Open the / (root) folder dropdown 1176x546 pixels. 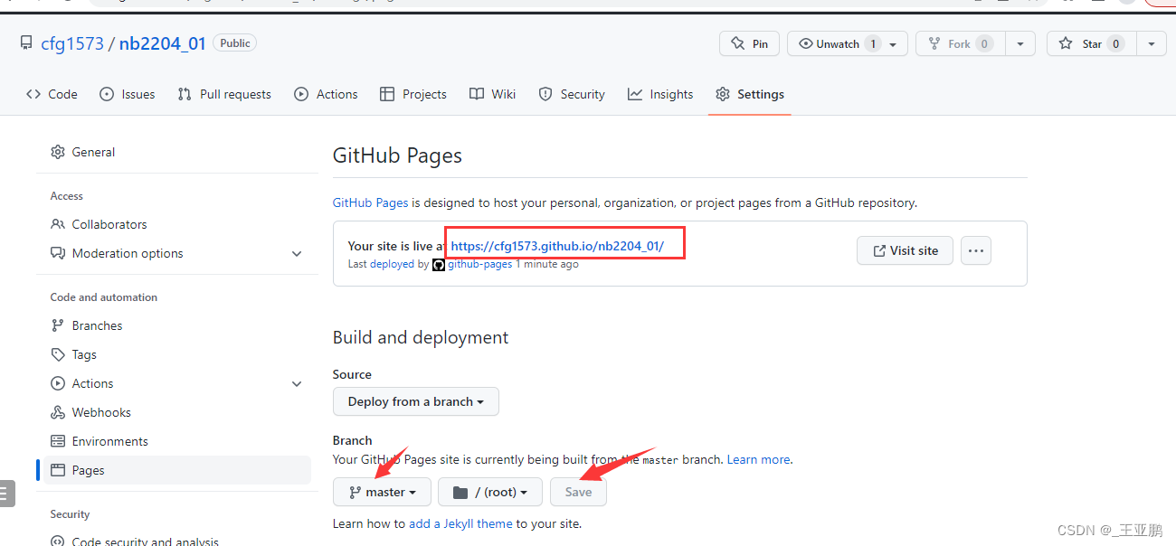tap(490, 492)
